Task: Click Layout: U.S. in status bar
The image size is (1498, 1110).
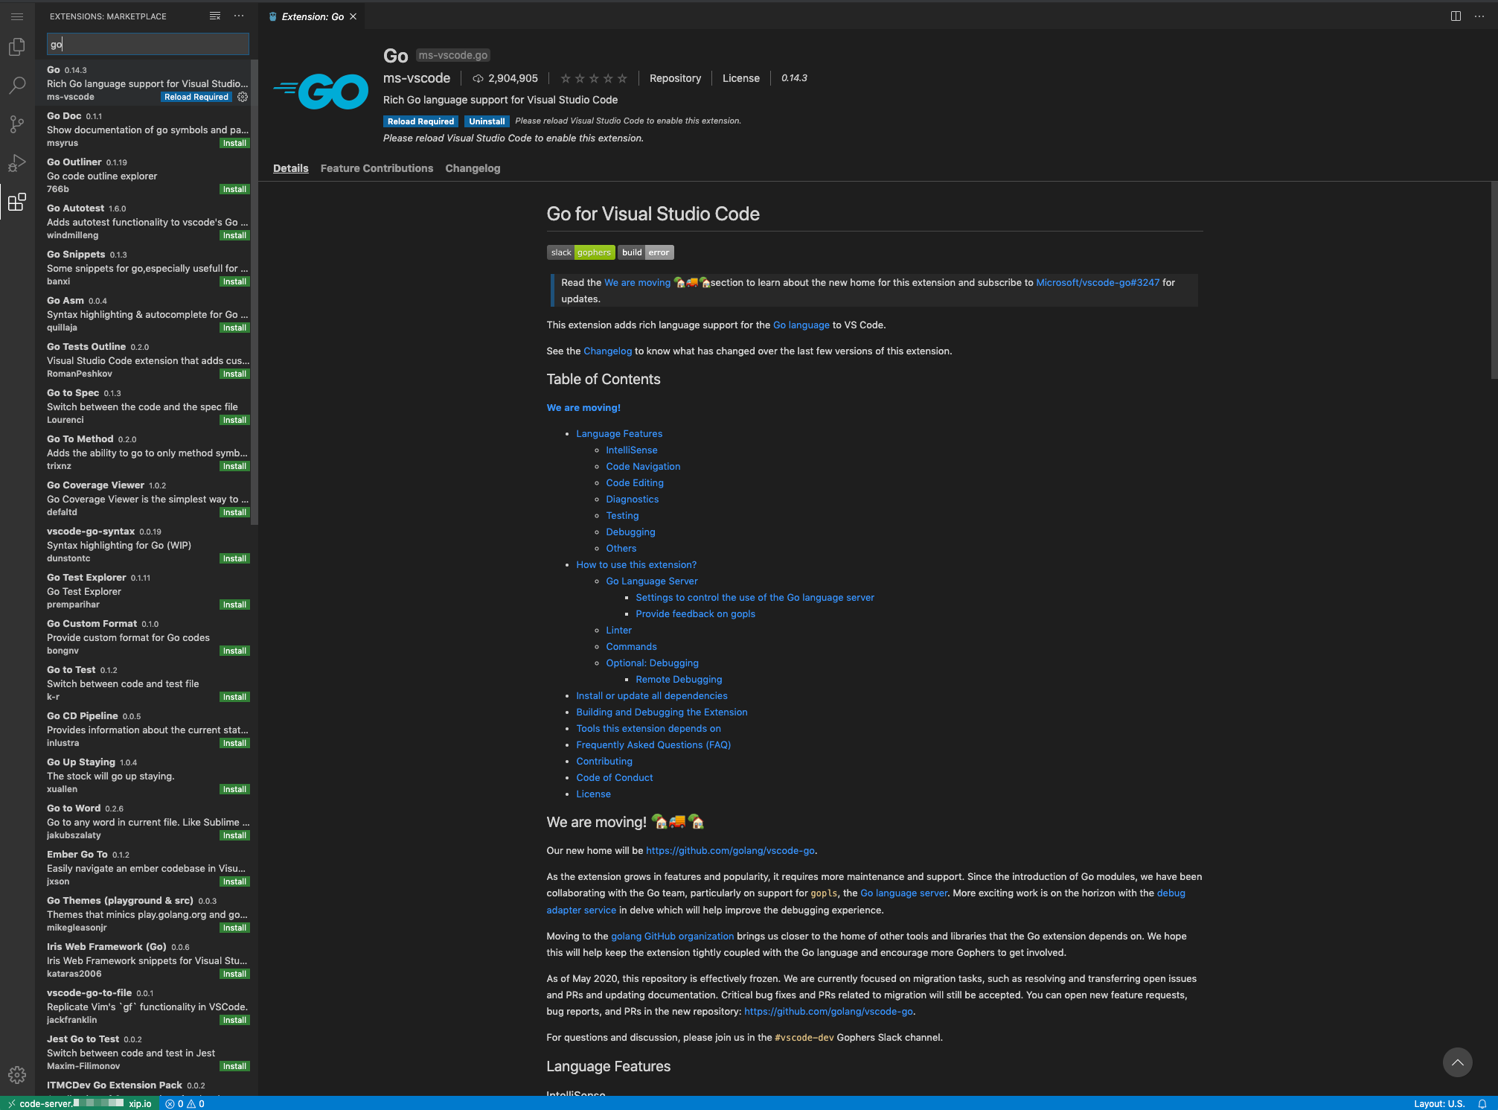Action: [1438, 1103]
